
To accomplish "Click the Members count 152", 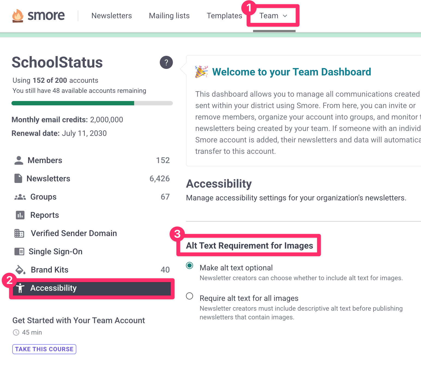I will pos(163,160).
